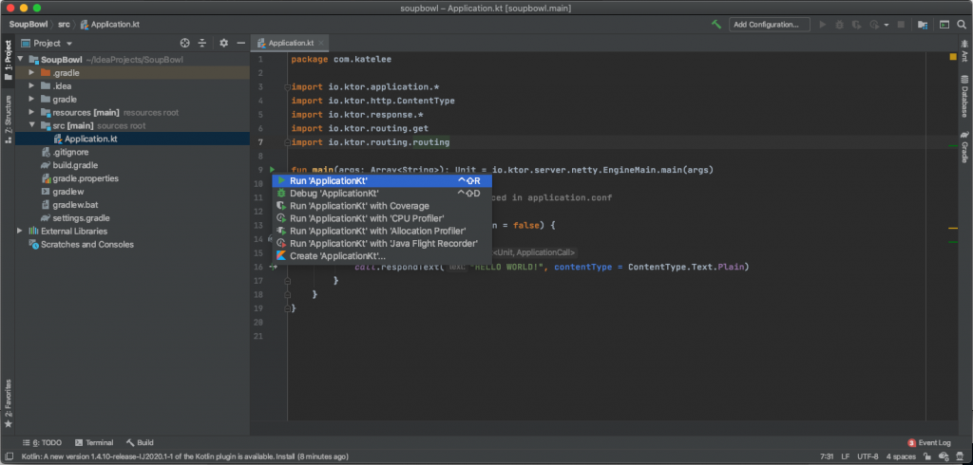Click the Run with Coverage toolbar icon
The width and height of the screenshot is (973, 465).
pos(856,24)
